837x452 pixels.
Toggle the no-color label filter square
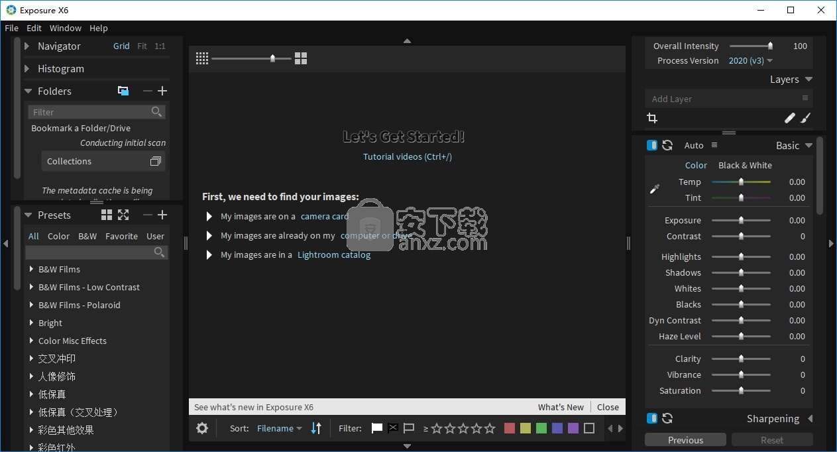click(x=589, y=428)
